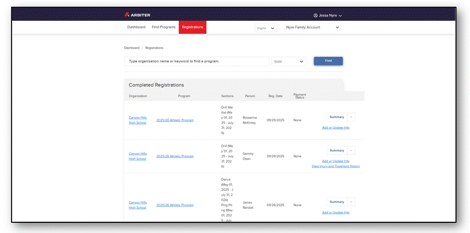The height and width of the screenshot is (233, 470).
Task: Open the Jessa Nyre user menu
Action: (328, 16)
